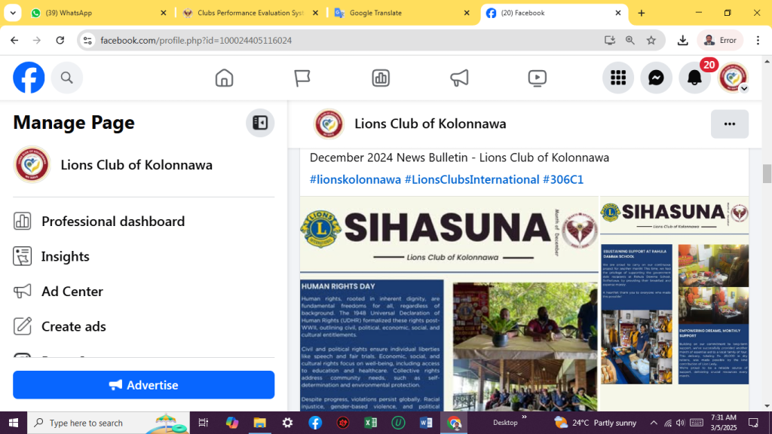Open Professional dashboard chart icon in top navigation

click(x=381, y=78)
